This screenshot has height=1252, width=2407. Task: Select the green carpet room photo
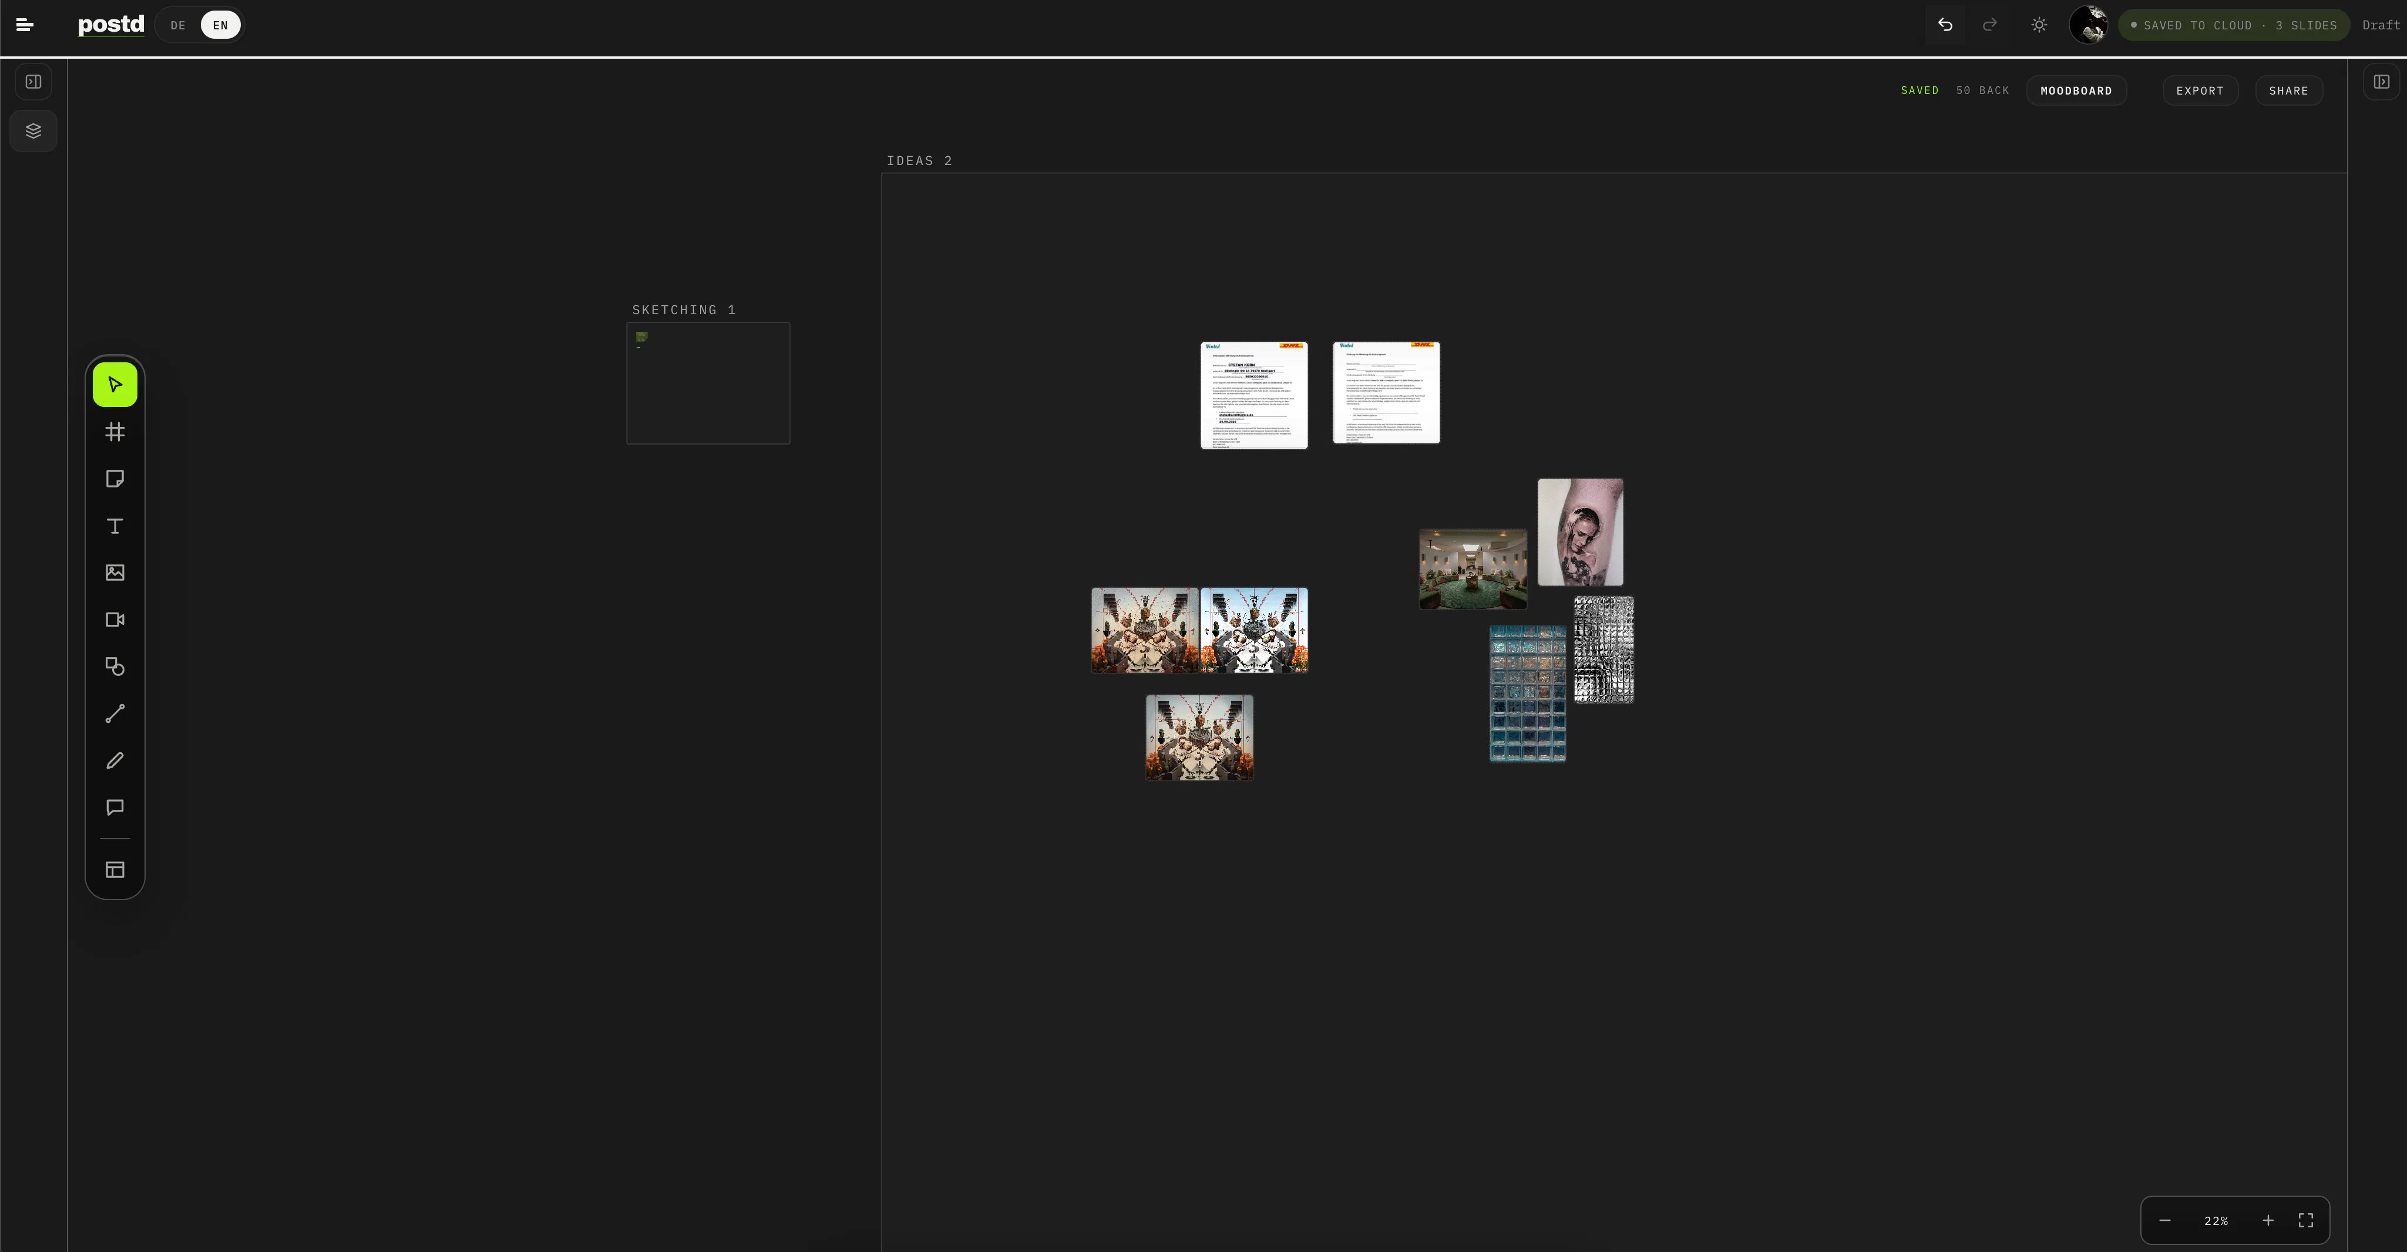click(1474, 569)
